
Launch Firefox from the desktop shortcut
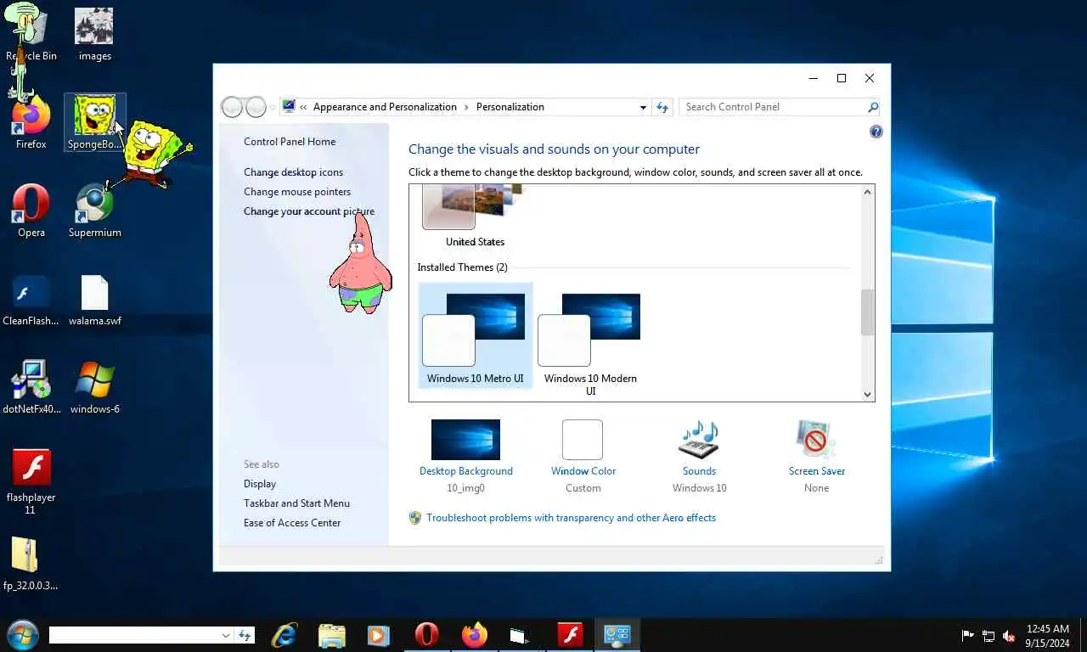[x=31, y=123]
